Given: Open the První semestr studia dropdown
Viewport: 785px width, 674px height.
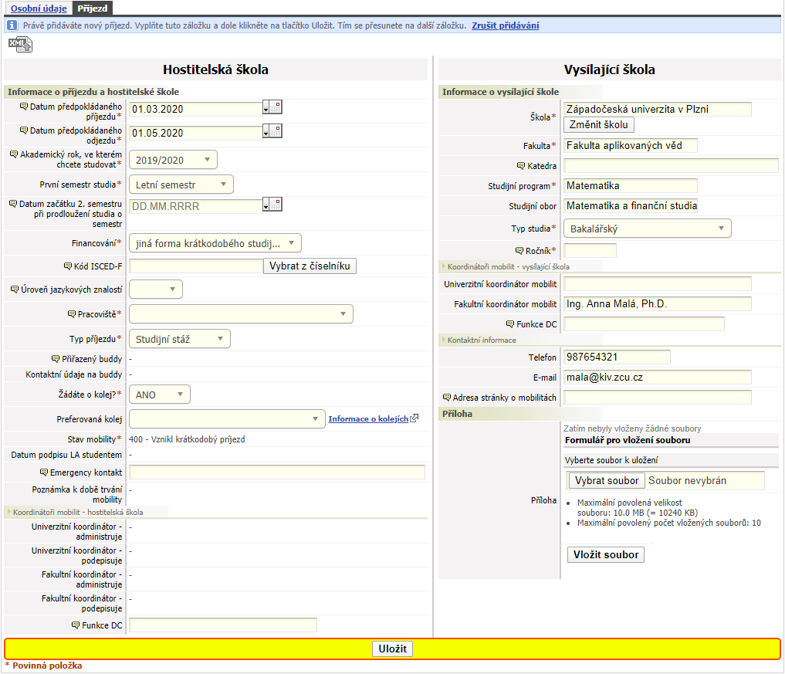Looking at the screenshot, I should (x=181, y=185).
